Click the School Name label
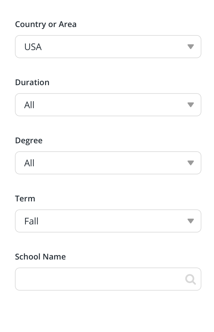 point(40,257)
